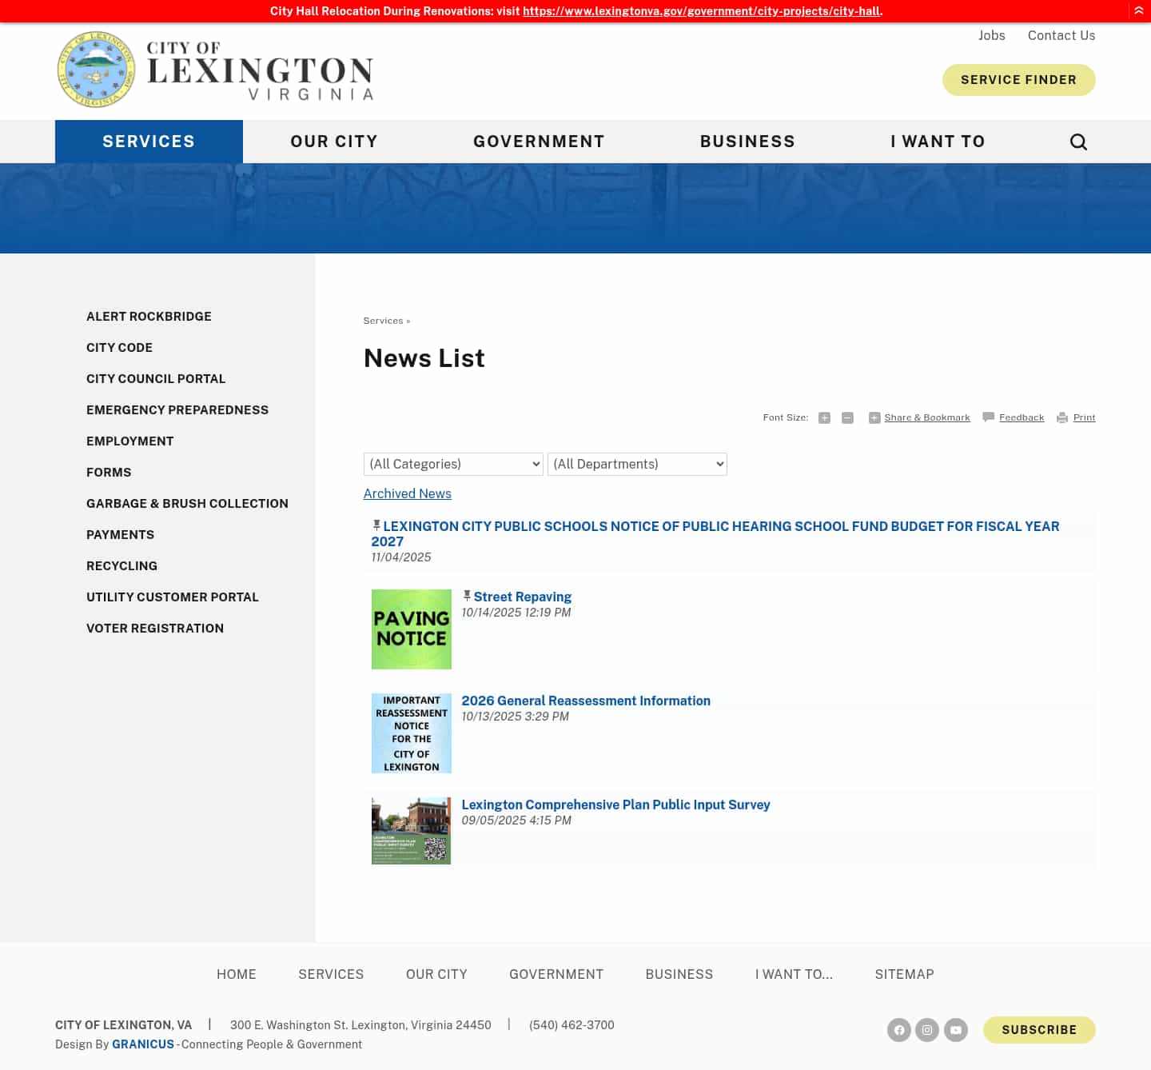
Task: Collapse the red alert banner with the chevron
Action: pyautogui.click(x=1138, y=10)
